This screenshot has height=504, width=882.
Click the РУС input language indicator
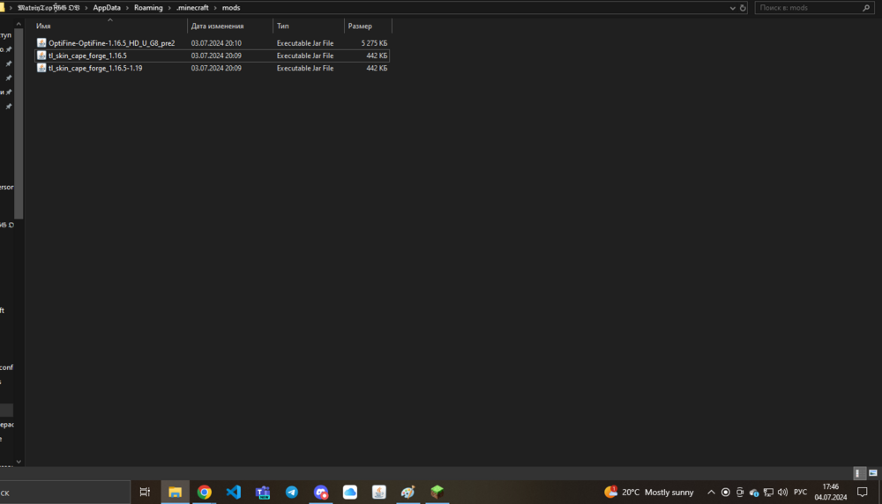[800, 493]
